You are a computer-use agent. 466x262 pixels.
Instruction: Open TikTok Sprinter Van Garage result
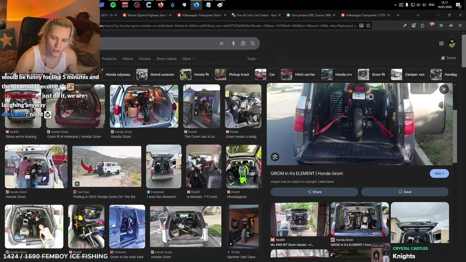244,226
